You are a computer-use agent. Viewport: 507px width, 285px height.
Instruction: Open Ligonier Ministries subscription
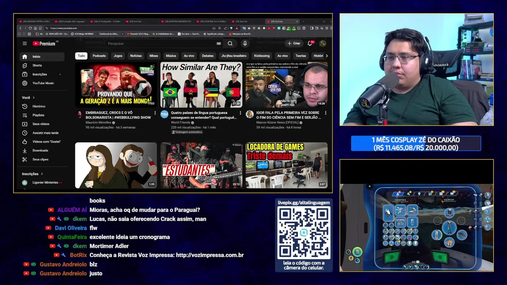[x=42, y=182]
